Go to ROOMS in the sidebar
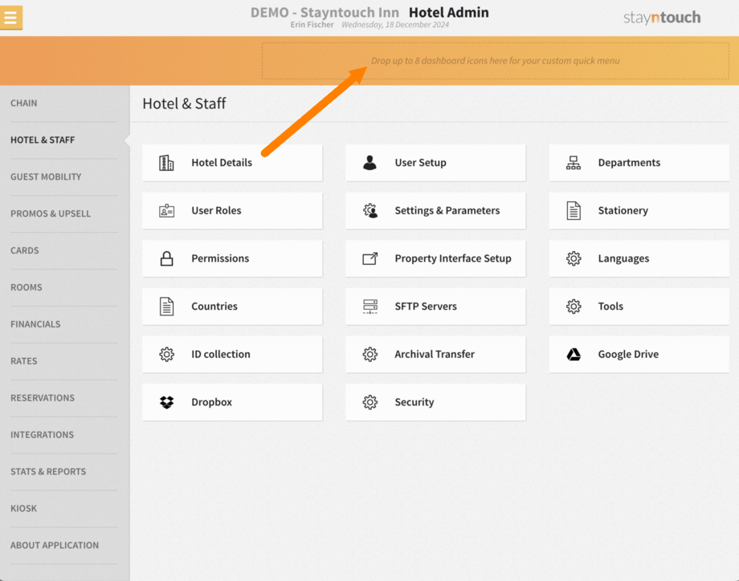 [x=27, y=287]
